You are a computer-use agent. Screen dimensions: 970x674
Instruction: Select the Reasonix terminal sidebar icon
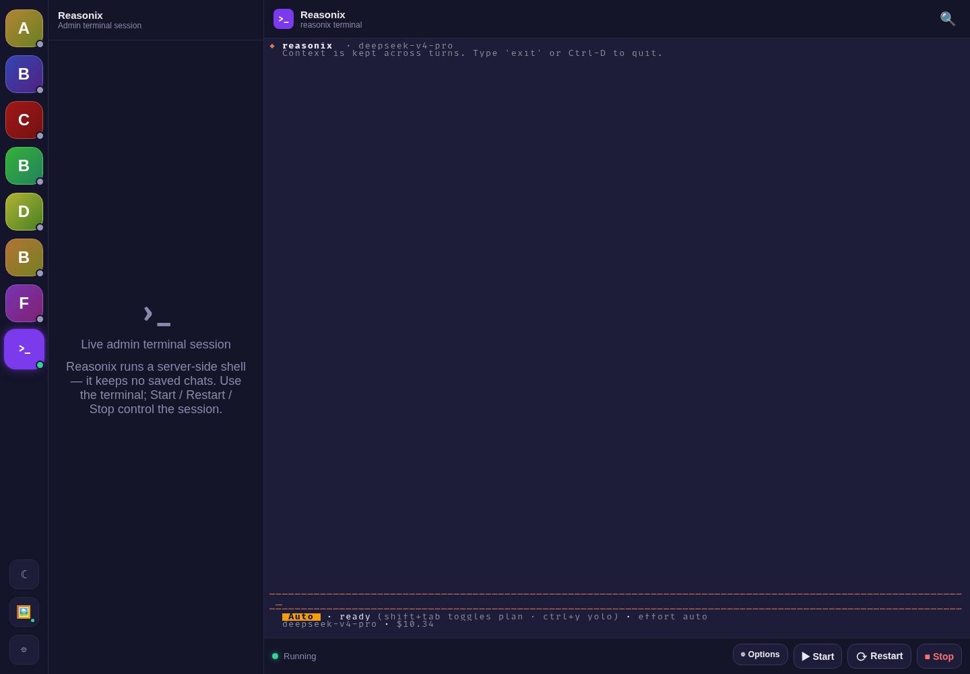pyautogui.click(x=24, y=349)
